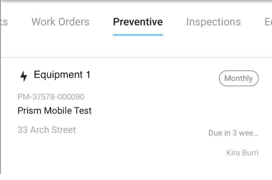Click the blue underline beneath Preventive
Screen dimensions: 272x180
tap(138, 35)
